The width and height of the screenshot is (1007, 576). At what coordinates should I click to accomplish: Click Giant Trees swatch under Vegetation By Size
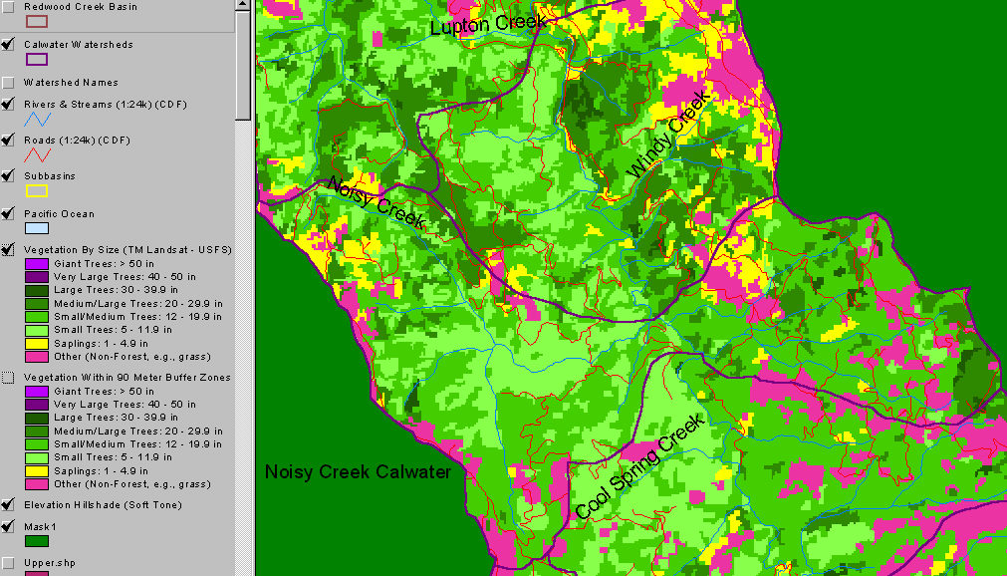[37, 263]
